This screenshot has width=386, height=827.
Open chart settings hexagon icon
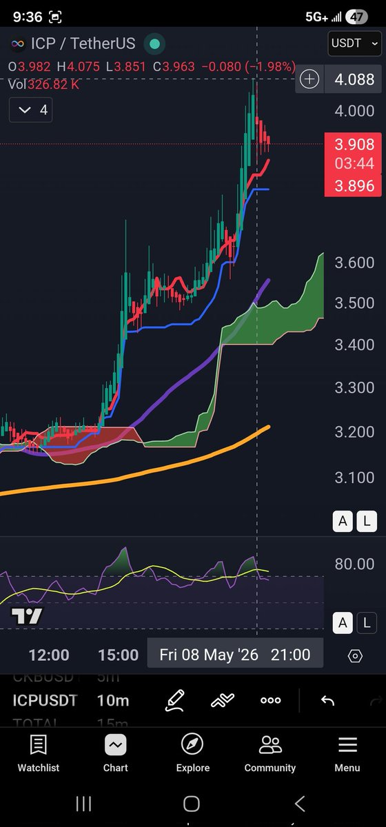coord(355,655)
